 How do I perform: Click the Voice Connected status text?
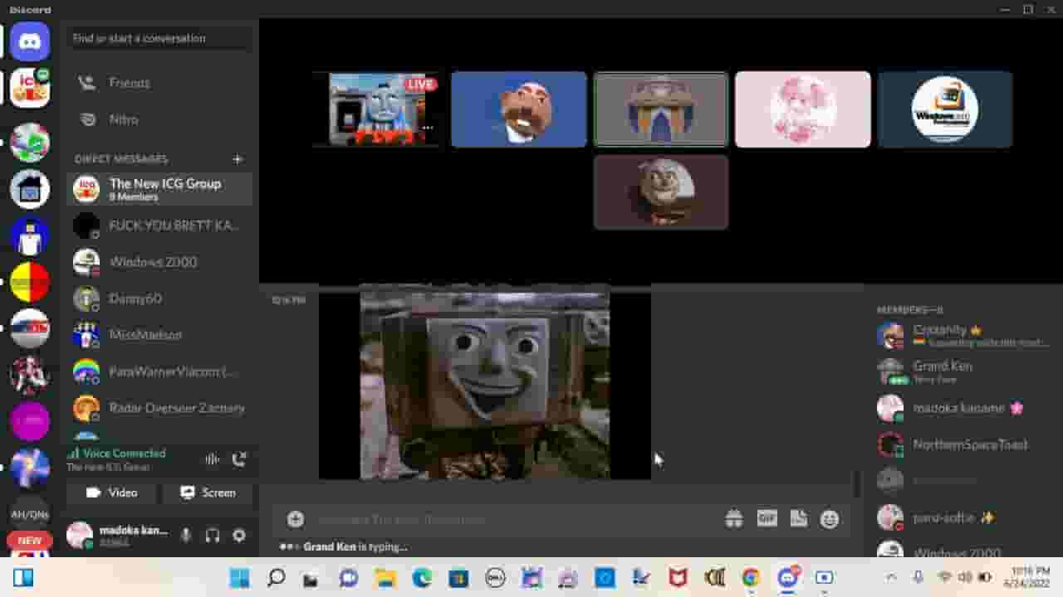125,454
